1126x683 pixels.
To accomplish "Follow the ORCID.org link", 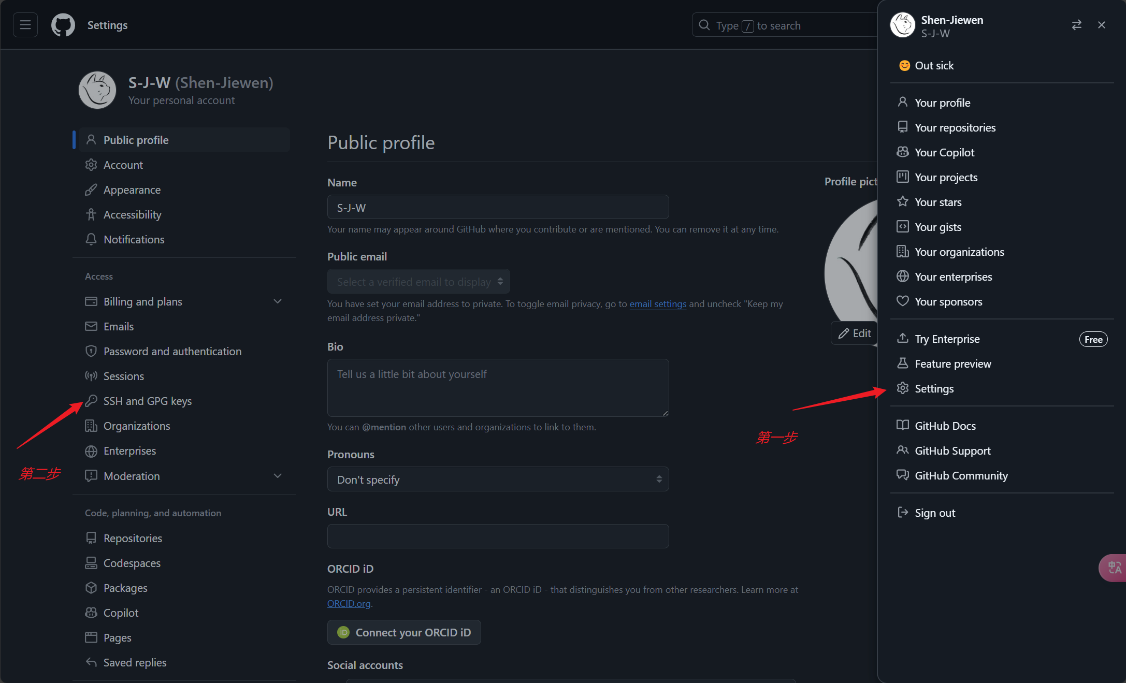I will click(x=349, y=603).
